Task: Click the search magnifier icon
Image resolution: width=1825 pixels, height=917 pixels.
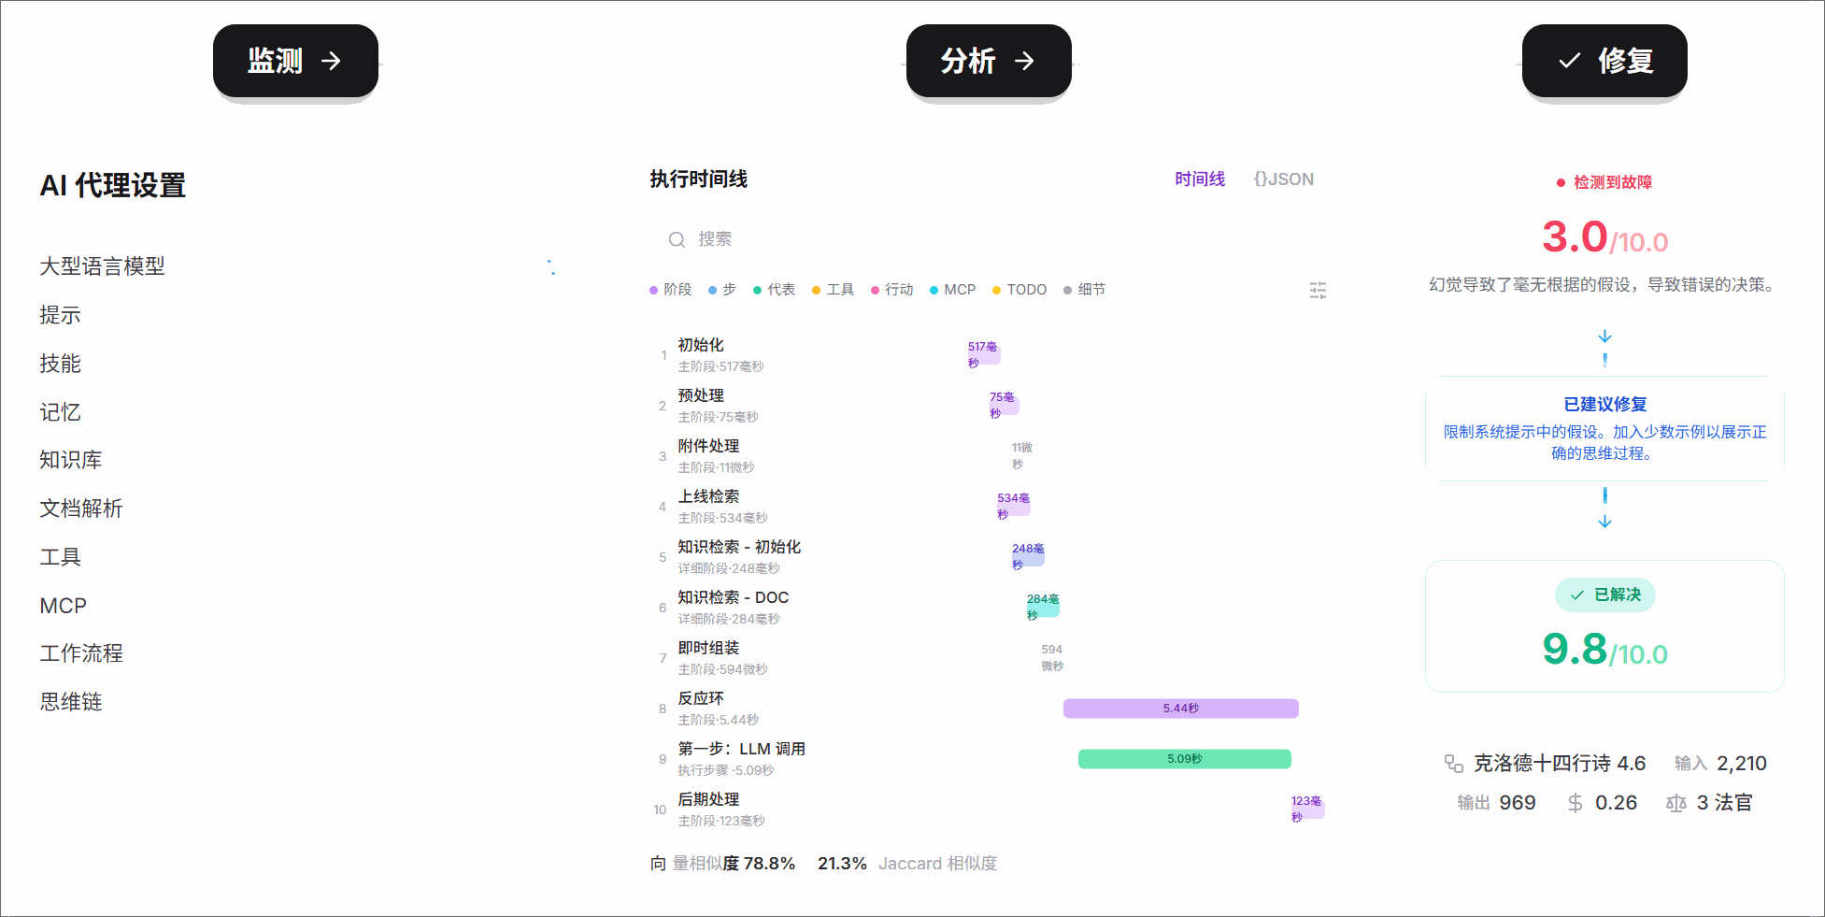Action: pyautogui.click(x=677, y=239)
